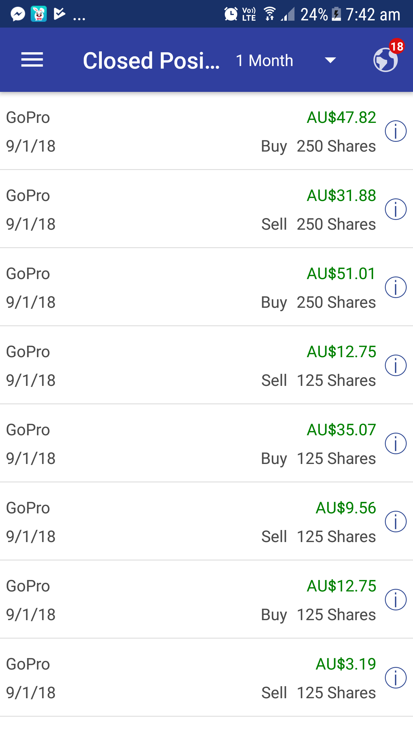Select the GoPro Buy 250 Shares AU$47.82 row

click(172, 131)
